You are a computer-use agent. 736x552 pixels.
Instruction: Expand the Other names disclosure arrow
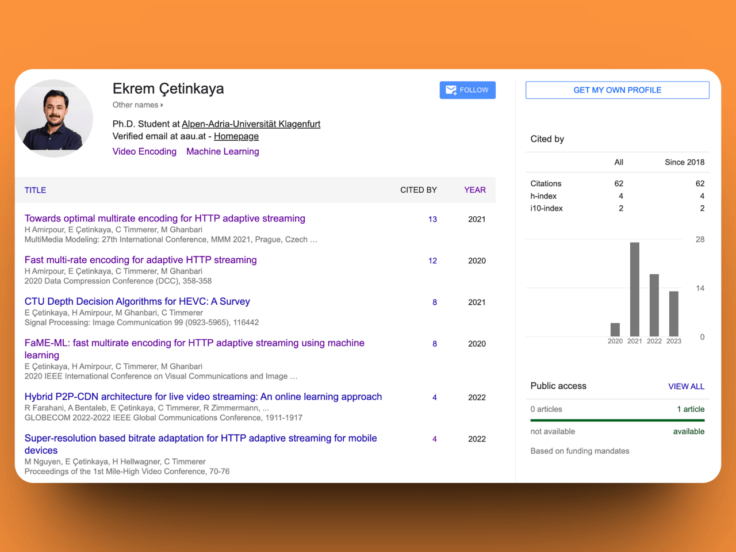click(162, 105)
